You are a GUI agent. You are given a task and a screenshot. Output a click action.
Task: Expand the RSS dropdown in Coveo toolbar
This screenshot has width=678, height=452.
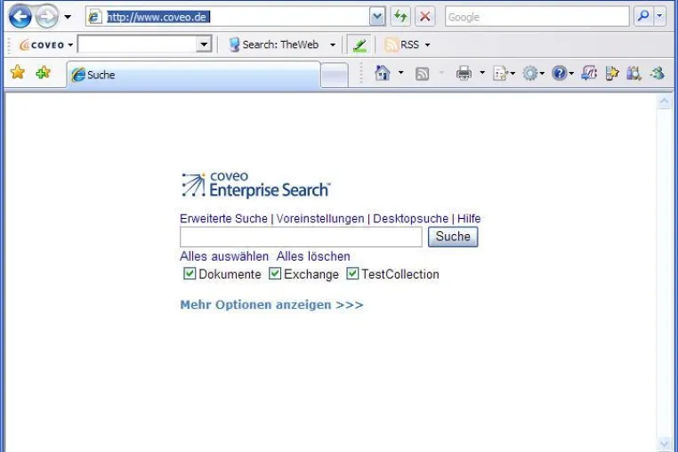click(427, 45)
